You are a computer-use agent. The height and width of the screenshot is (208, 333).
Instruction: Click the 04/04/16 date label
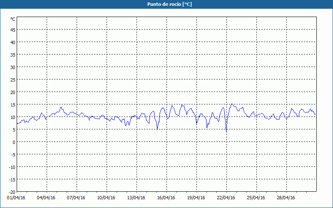46,198
